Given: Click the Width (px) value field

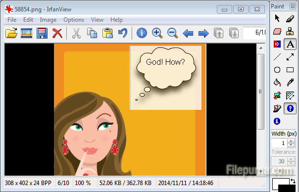Looking at the screenshot, I should 279,143.
